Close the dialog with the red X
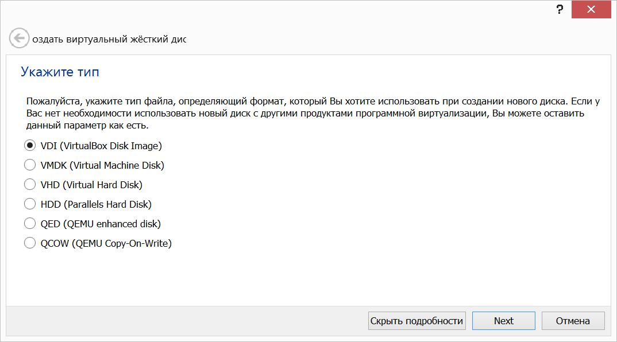 click(591, 9)
